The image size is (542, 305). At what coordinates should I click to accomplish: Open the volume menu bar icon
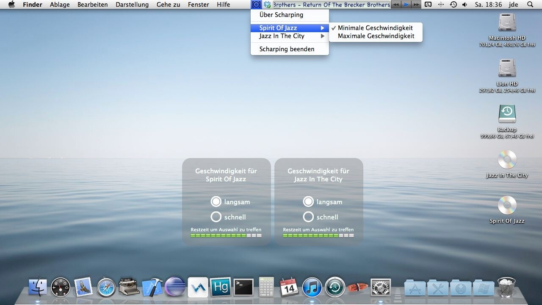pyautogui.click(x=465, y=5)
